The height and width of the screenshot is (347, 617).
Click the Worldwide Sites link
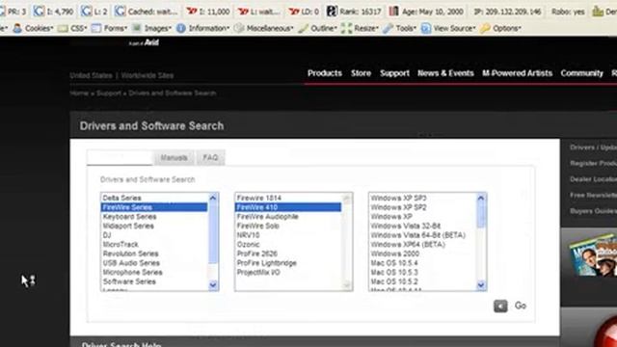(148, 75)
